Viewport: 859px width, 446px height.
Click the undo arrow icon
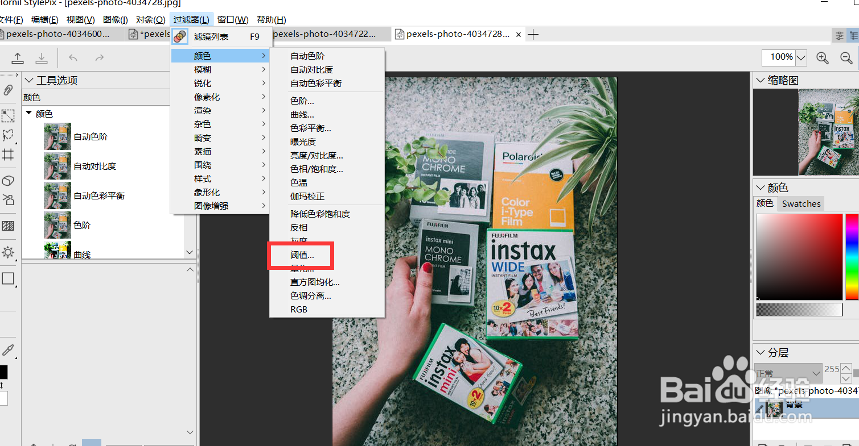[73, 57]
